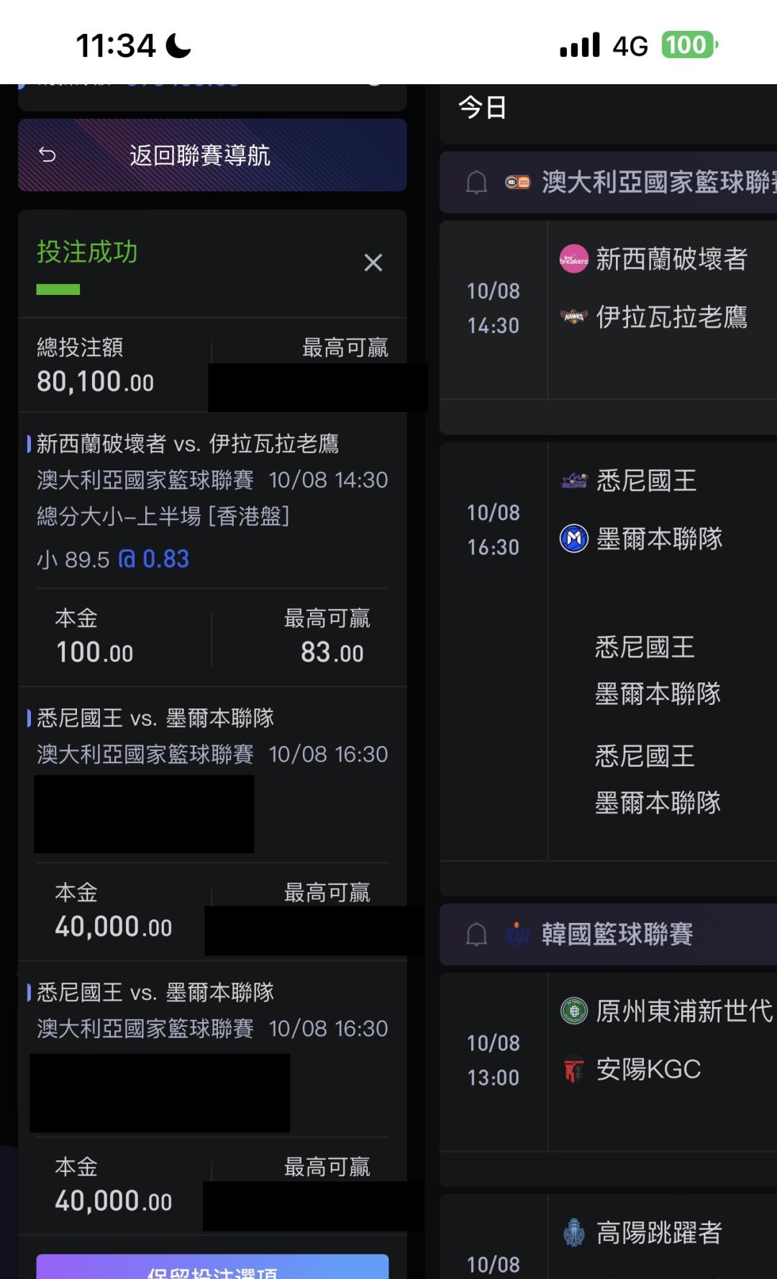The image size is (777, 1279).
Task: Collapse the 韓國籃球聯賽 league section
Action: click(617, 934)
